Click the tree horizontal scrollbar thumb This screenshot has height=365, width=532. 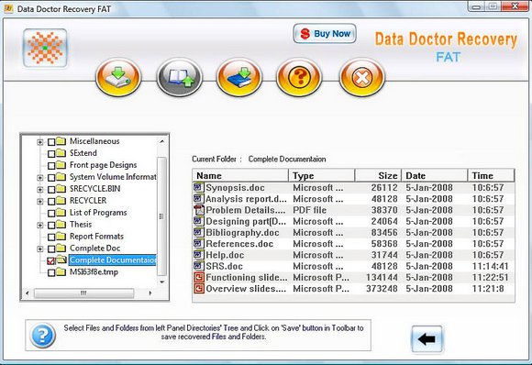[x=83, y=293]
